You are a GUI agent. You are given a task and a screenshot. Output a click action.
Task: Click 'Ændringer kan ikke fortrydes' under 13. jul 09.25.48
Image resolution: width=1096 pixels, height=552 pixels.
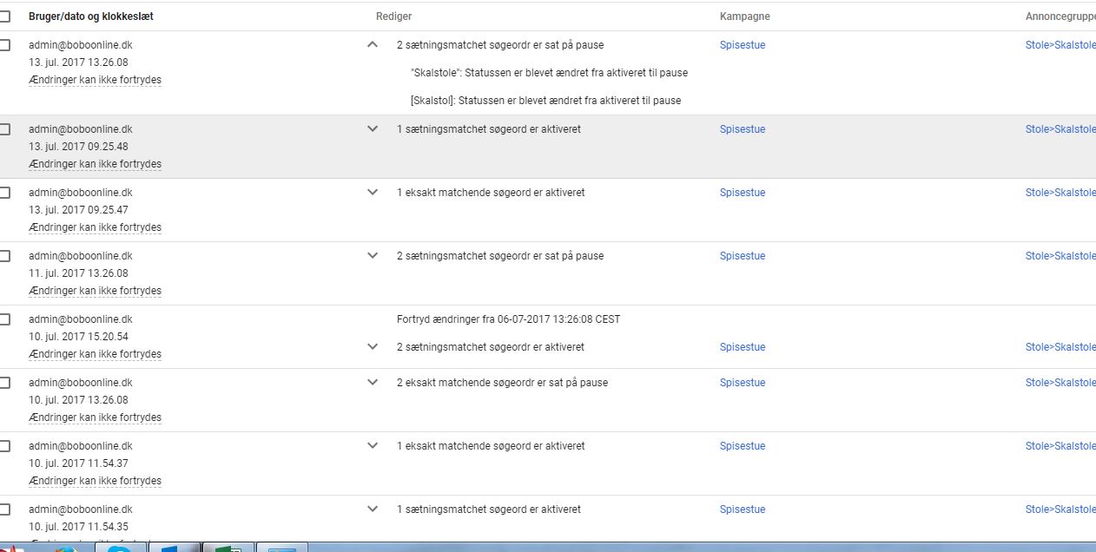click(95, 164)
